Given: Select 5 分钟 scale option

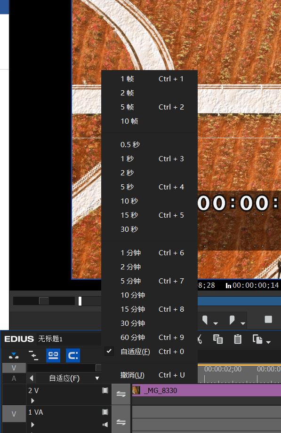Looking at the screenshot, I should click(x=149, y=281).
